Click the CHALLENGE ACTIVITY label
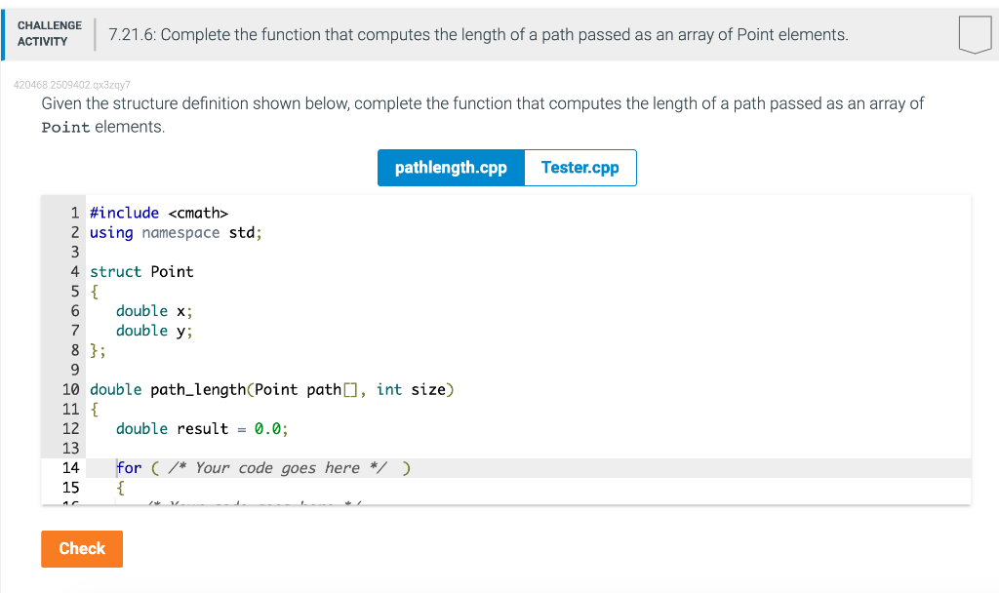This screenshot has width=999, height=593. 50,33
